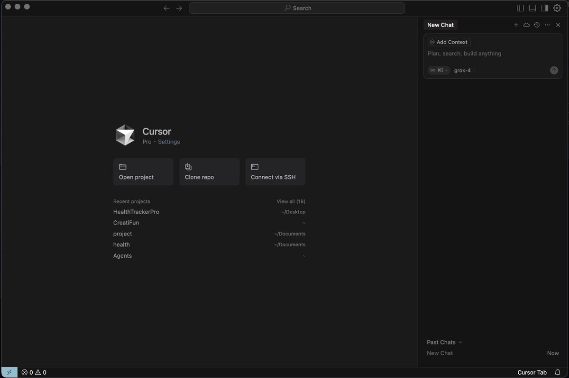Go back with the left arrow
The width and height of the screenshot is (569, 378).
(166, 8)
